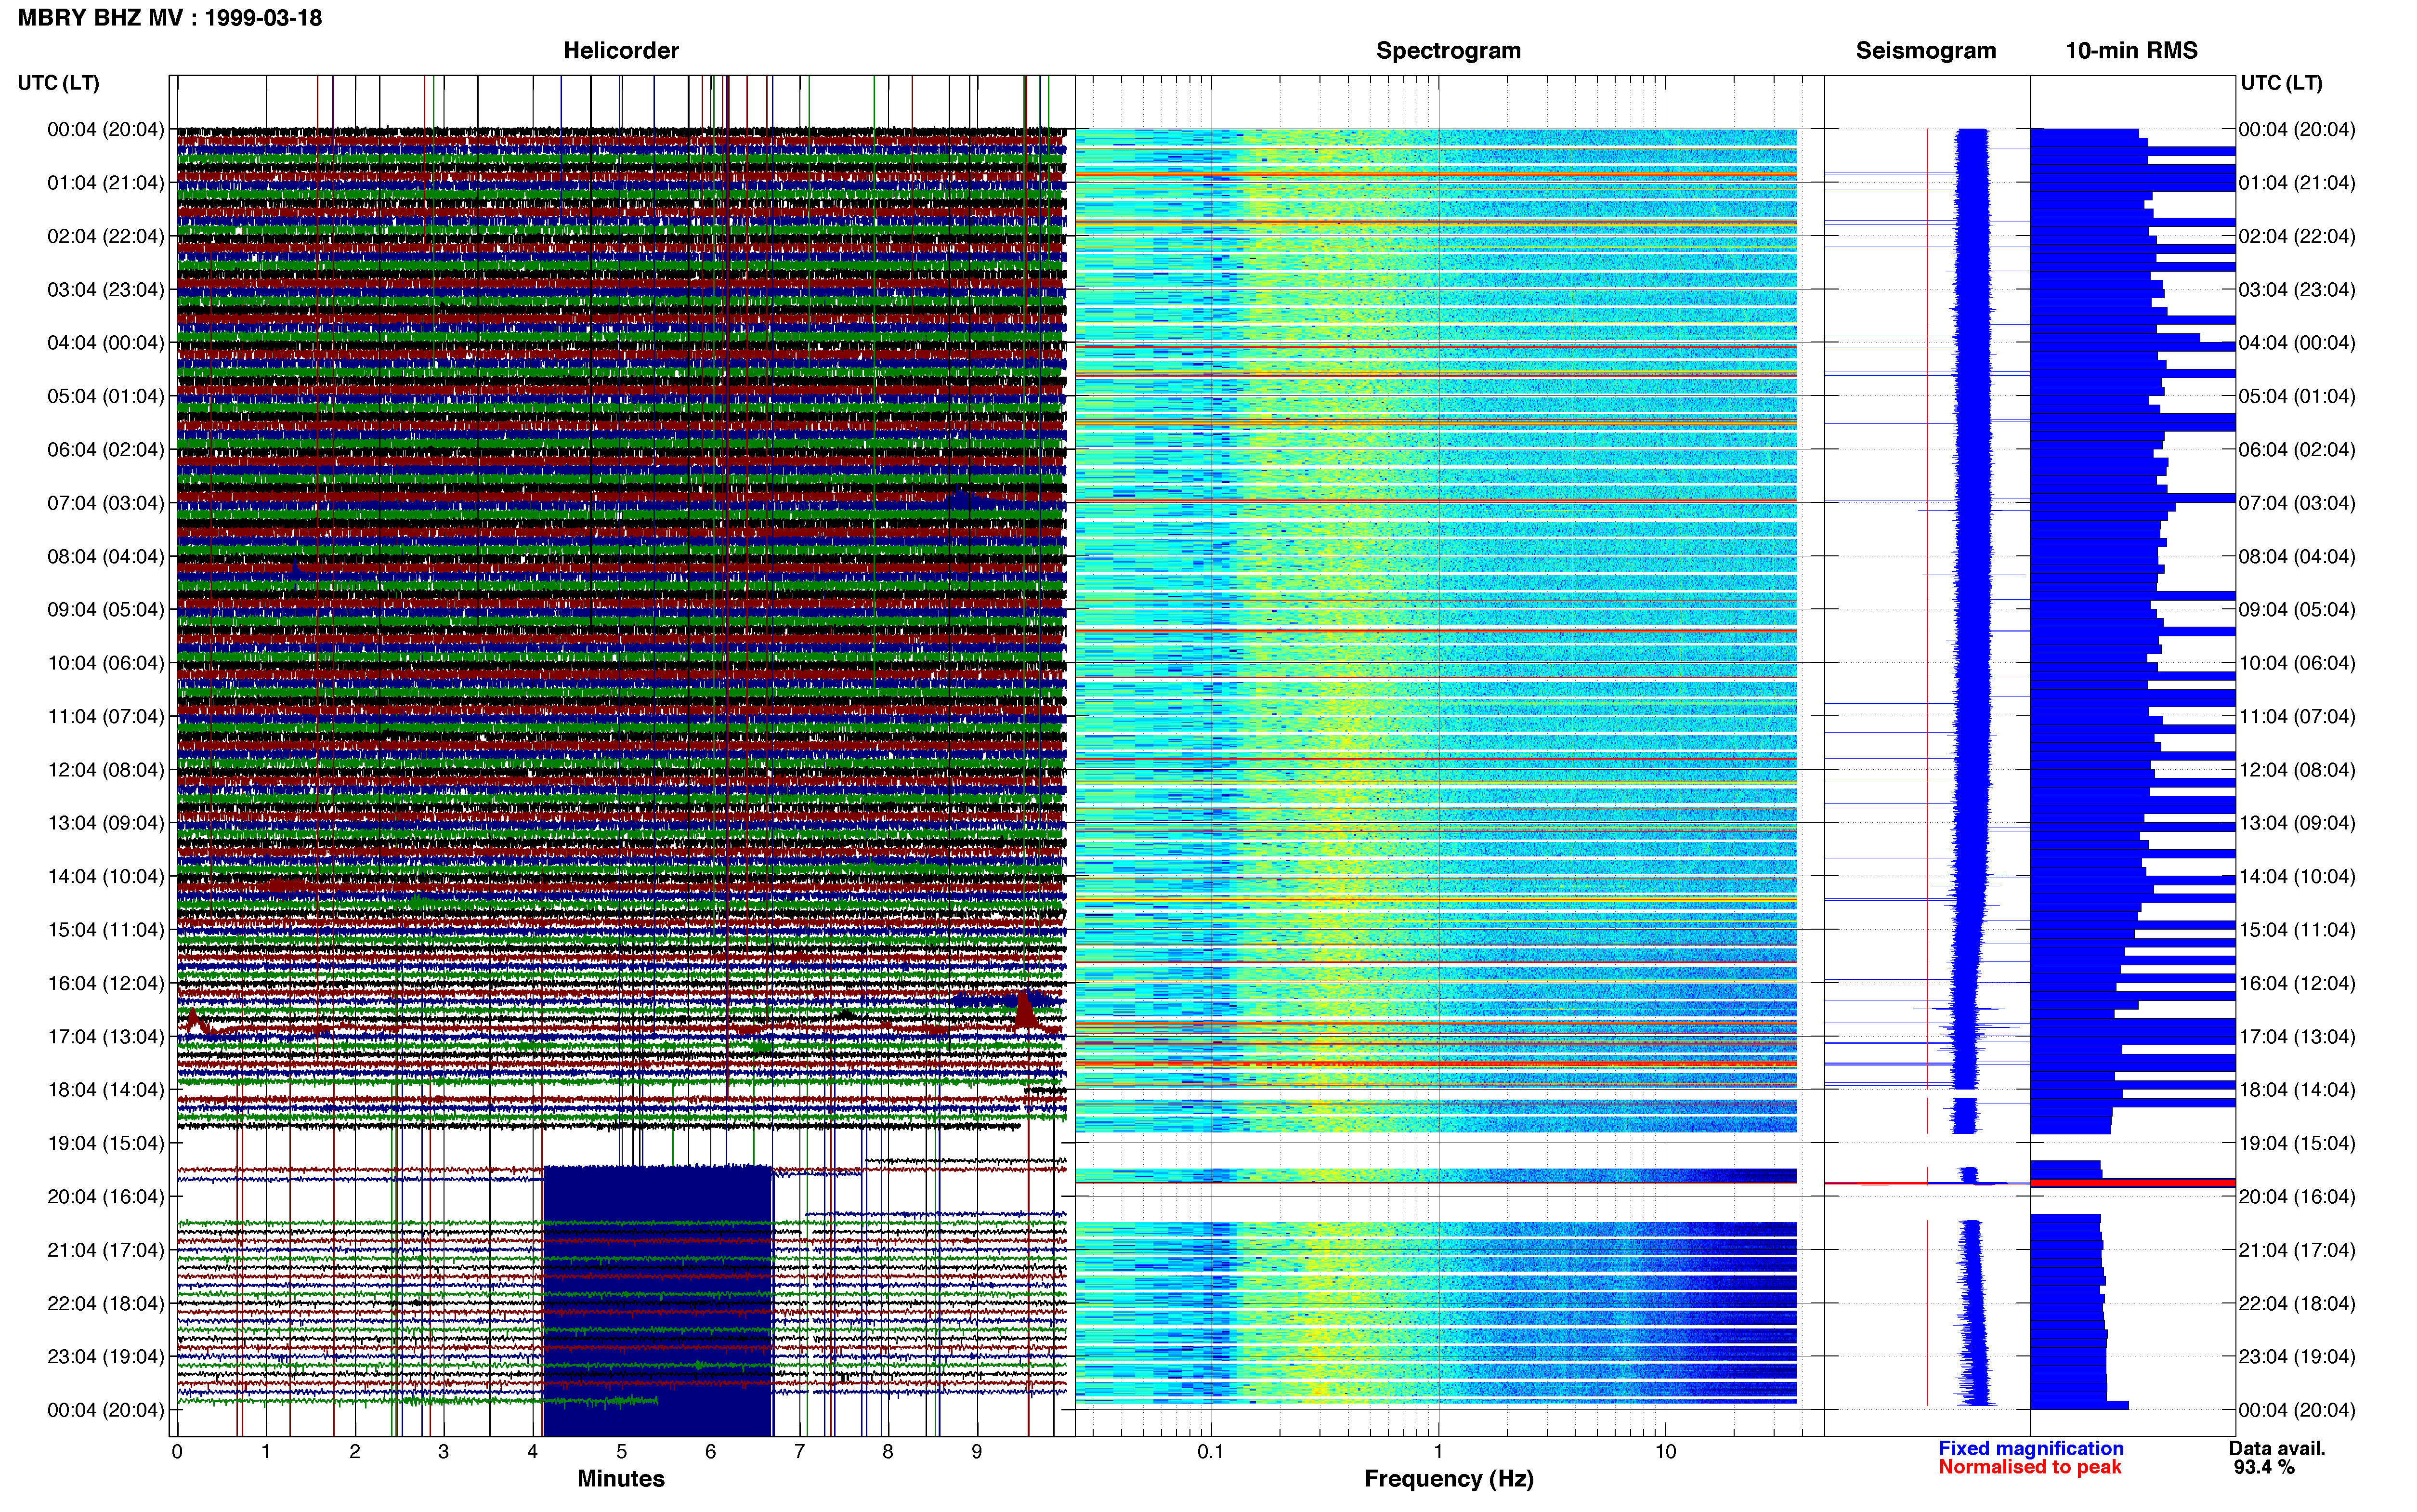
Task: Click the 'Helicorder' panel title
Action: (621, 50)
